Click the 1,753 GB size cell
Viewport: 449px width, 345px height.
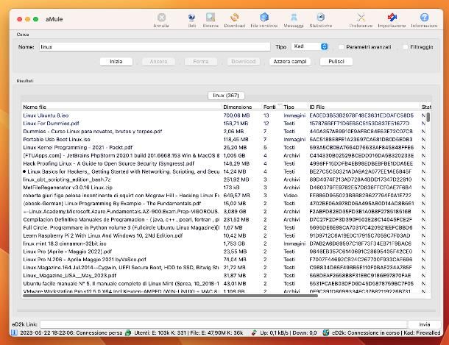click(234, 243)
